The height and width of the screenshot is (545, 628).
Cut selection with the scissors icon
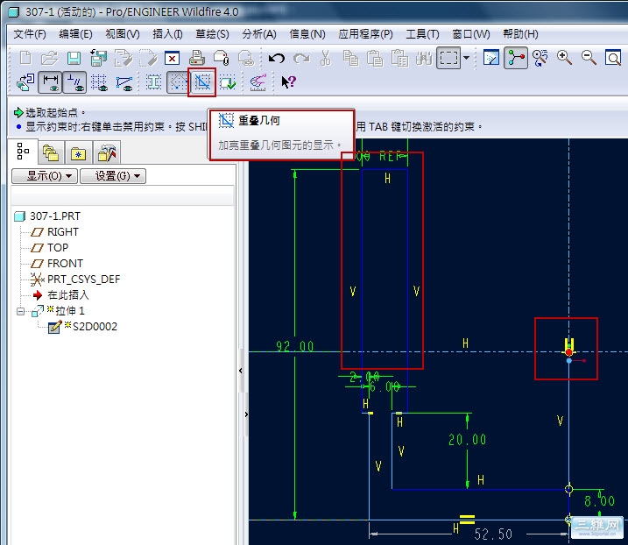tap(326, 58)
